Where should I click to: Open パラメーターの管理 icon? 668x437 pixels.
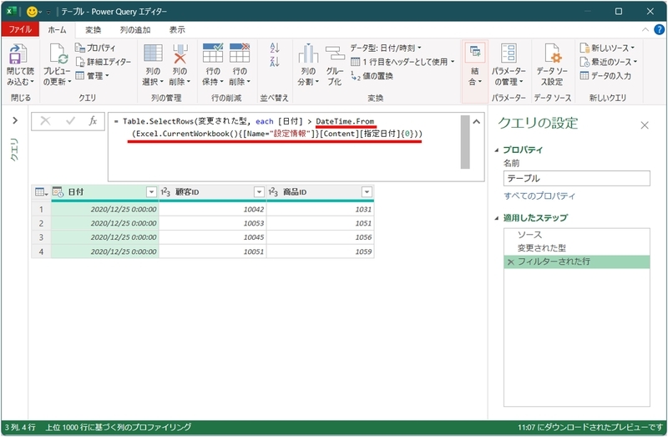[x=509, y=53]
